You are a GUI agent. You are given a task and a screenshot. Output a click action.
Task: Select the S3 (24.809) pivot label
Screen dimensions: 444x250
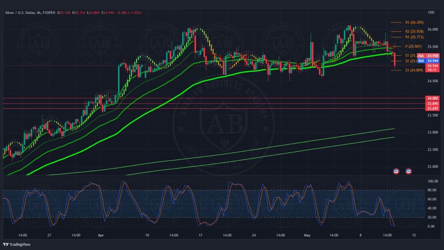coord(414,70)
